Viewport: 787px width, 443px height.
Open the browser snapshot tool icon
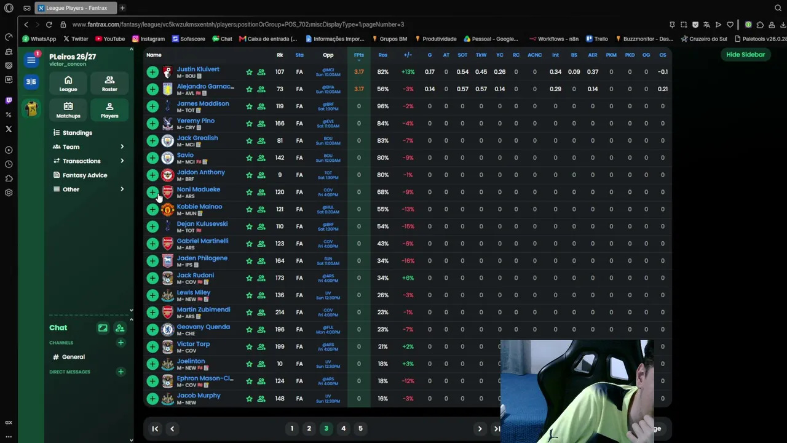tap(684, 25)
